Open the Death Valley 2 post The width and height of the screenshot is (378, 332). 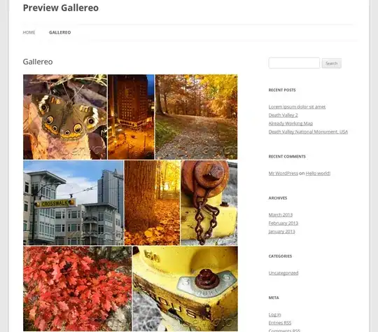(283, 115)
